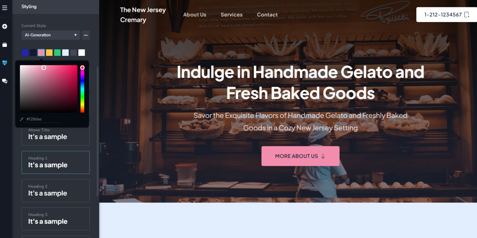Expand the AI-Generation style dropdown
This screenshot has height=238, width=477.
(51, 35)
